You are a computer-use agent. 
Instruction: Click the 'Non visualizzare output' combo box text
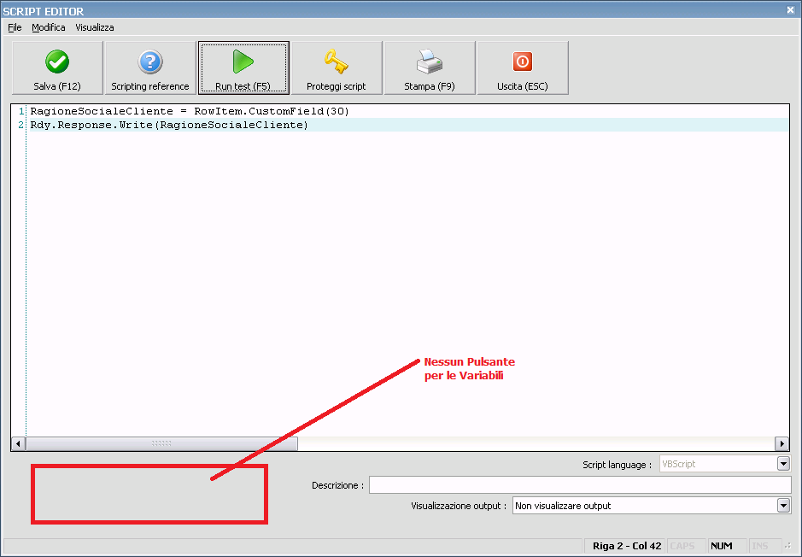click(563, 506)
